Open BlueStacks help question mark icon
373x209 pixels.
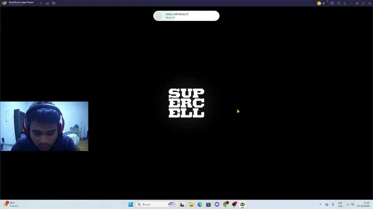pyautogui.click(x=338, y=3)
